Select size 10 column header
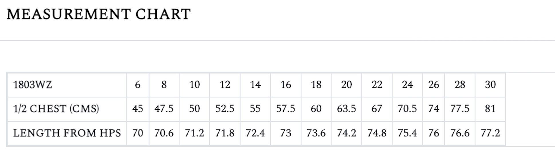The height and width of the screenshot is (167, 555). click(x=194, y=85)
